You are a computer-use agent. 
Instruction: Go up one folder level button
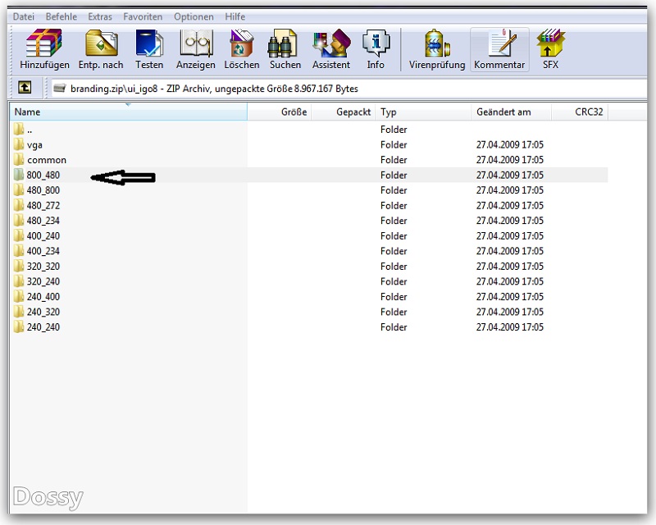25,88
